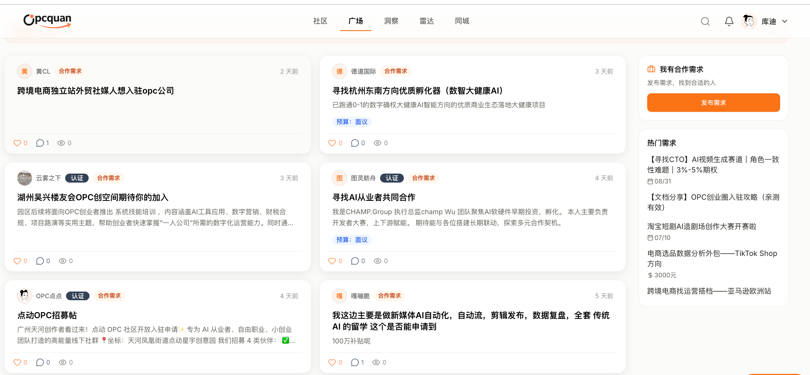
Task: Click the views eye icon on 图灵舫舟 post
Action: [377, 261]
